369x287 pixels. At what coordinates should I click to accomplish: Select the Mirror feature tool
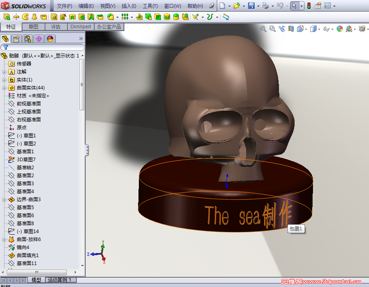185,17
